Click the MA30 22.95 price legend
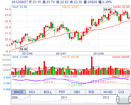This screenshot has width=131, height=105. point(121,7)
